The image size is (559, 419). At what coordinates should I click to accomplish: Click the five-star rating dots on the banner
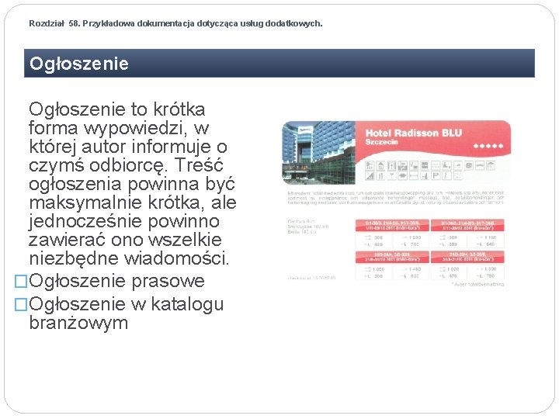click(x=488, y=146)
